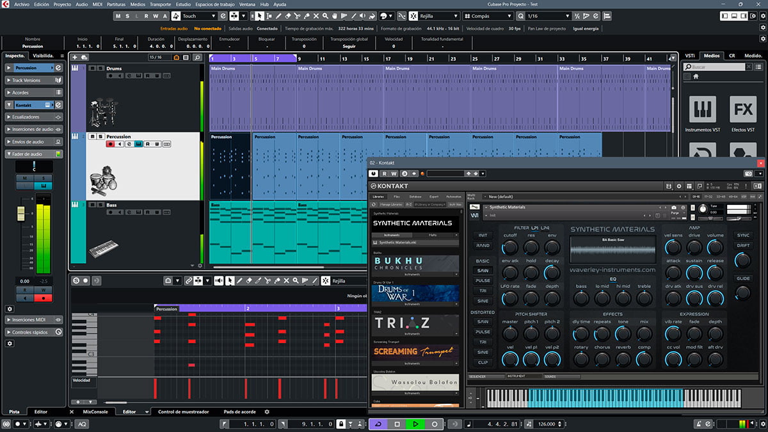
Task: Select the Object Selection arrow tool in main toolbar
Action: (x=259, y=16)
